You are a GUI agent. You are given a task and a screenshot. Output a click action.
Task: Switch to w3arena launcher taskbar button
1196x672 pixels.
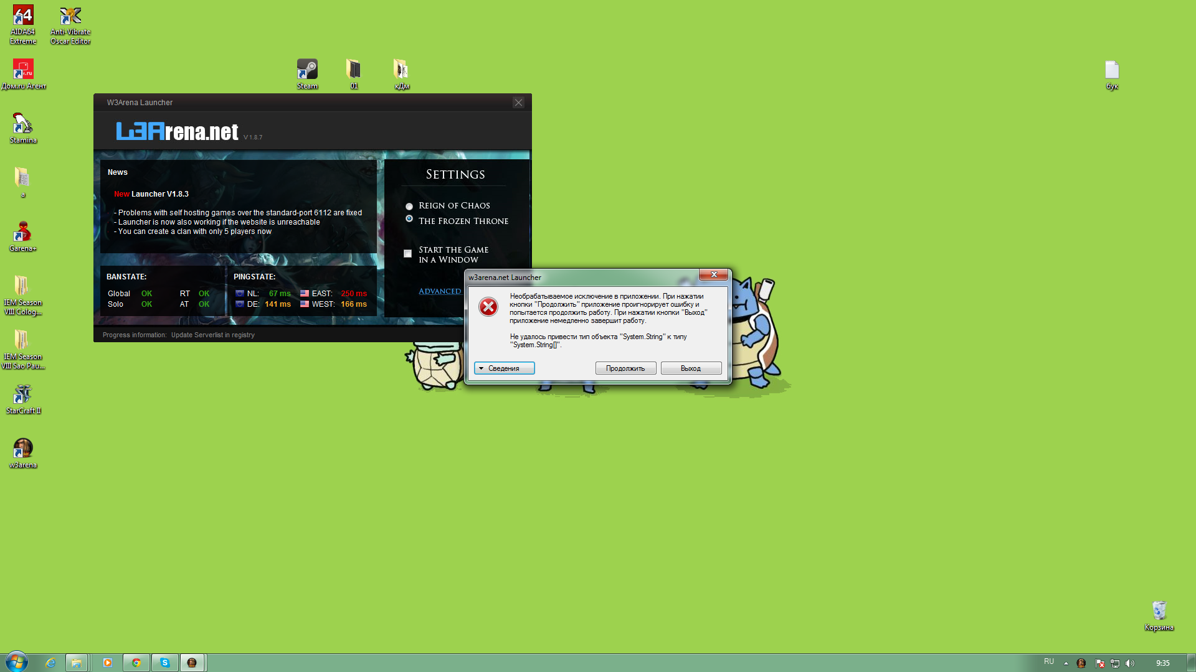coord(192,663)
